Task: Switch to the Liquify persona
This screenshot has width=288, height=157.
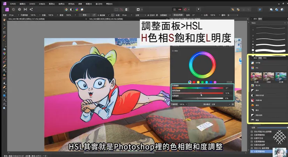Action: [13, 9]
